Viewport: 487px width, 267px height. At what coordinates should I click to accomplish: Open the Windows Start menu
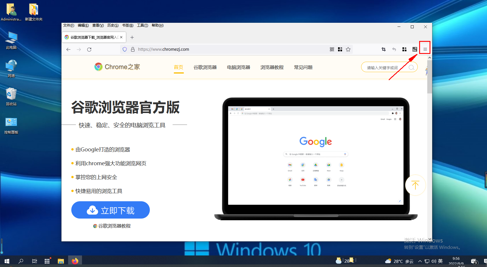point(7,261)
